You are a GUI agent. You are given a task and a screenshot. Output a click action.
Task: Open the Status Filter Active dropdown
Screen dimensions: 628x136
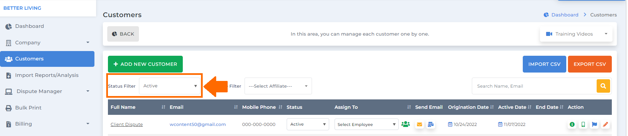pyautogui.click(x=170, y=86)
